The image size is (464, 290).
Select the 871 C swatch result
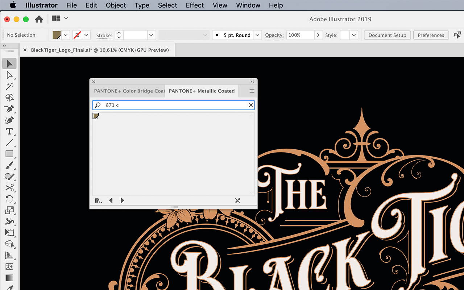[x=96, y=116]
